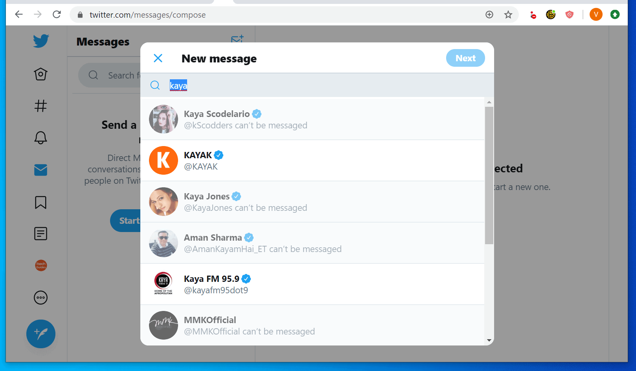Viewport: 636px width, 371px height.
Task: Click the install plus icon in address bar
Action: 489,15
